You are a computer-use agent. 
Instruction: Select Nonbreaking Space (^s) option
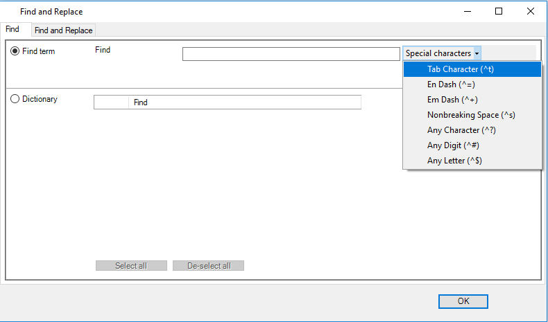[472, 115]
